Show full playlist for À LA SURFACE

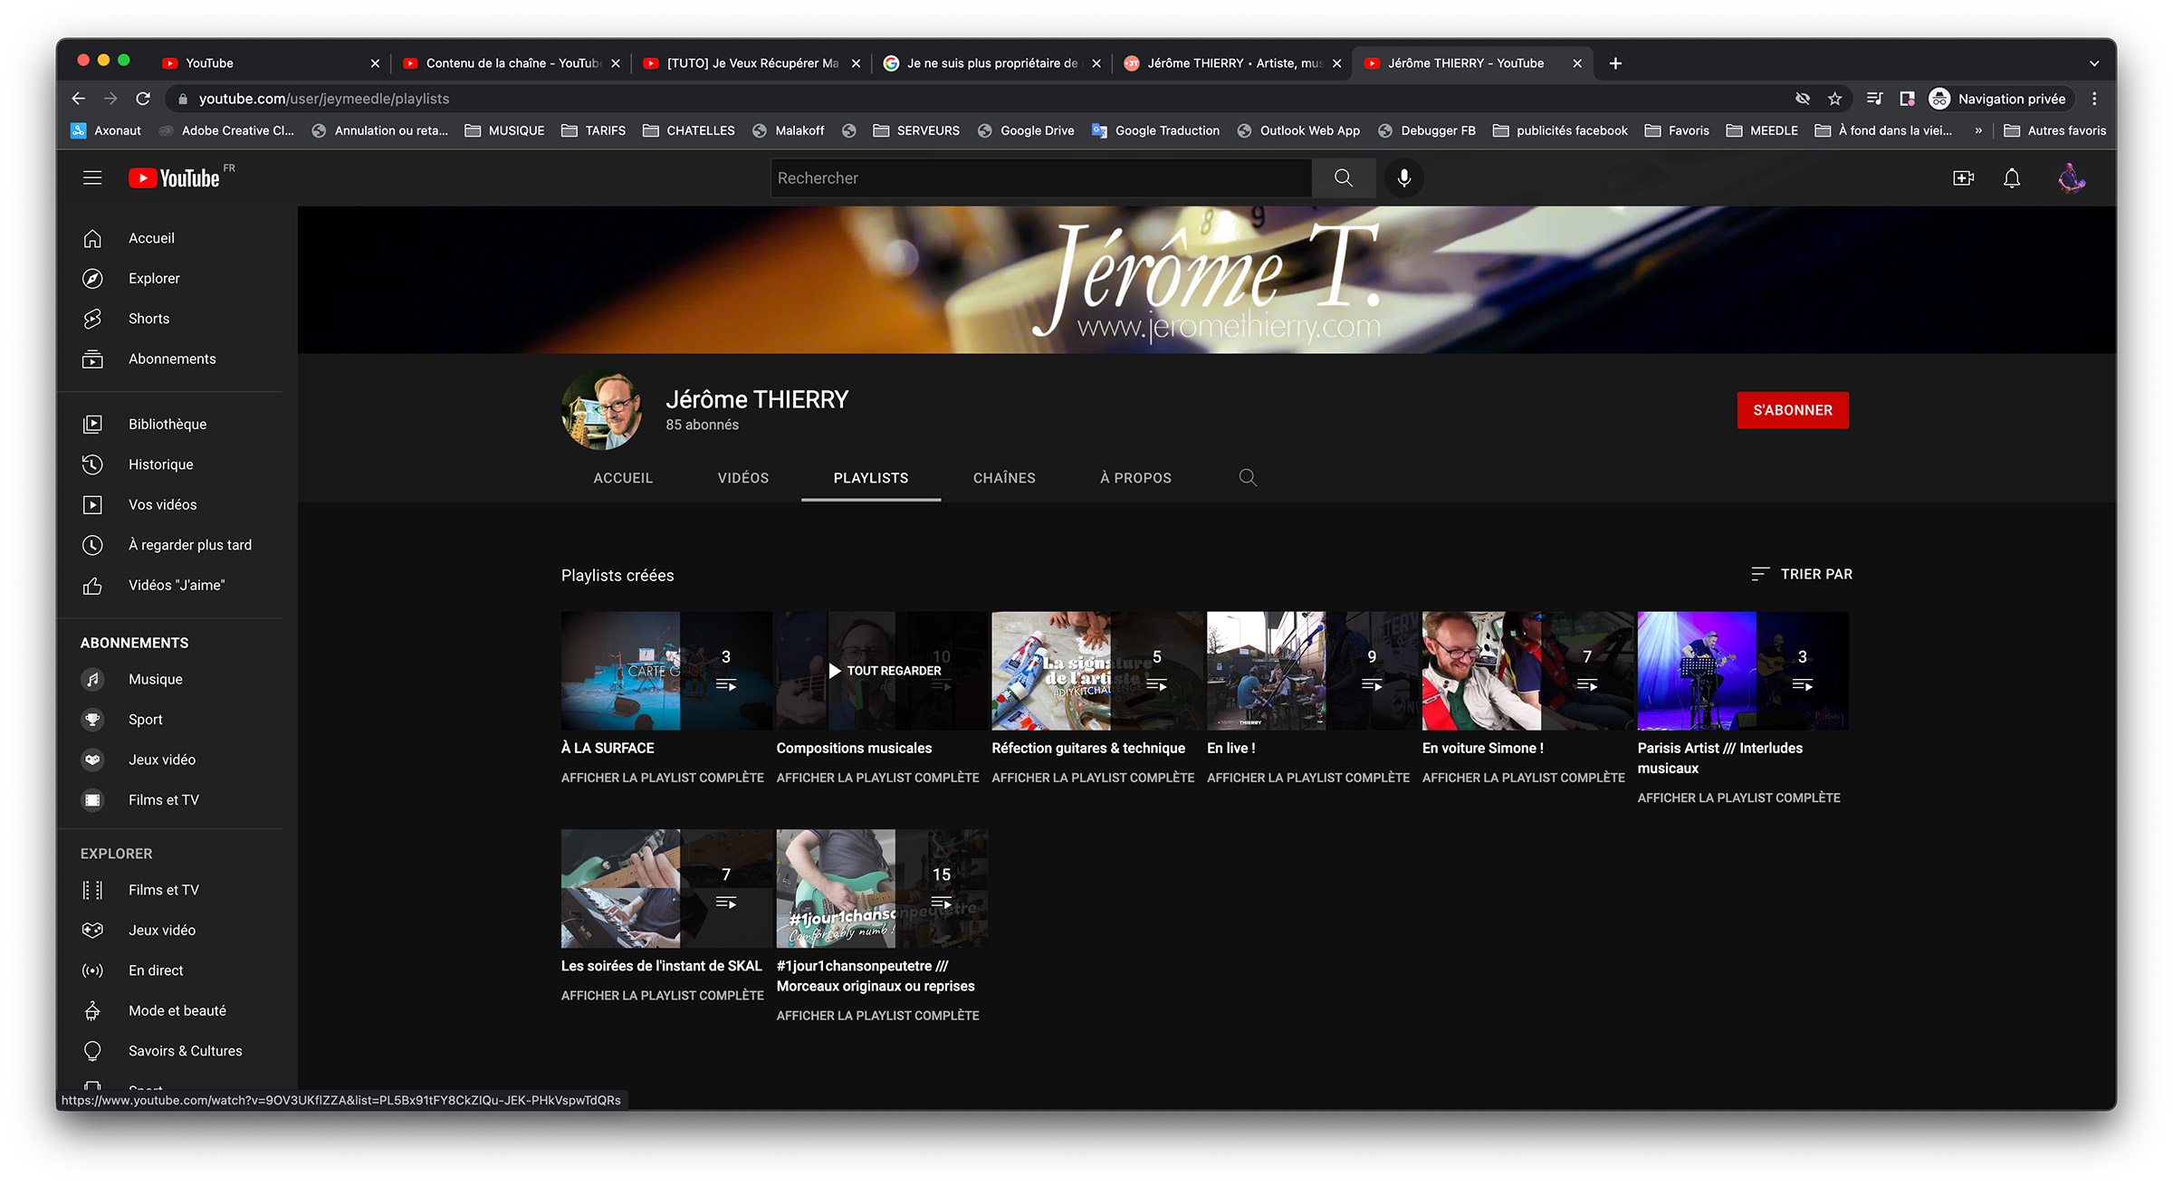click(x=663, y=778)
